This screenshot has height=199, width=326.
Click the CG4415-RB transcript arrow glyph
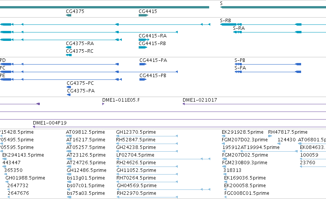tap(143, 47)
